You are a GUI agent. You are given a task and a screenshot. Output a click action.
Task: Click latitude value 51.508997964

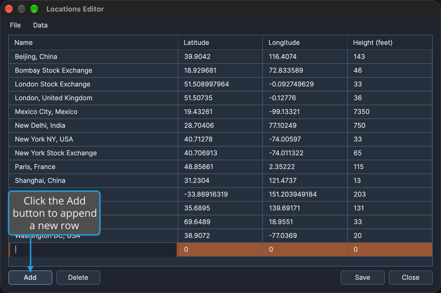206,84
